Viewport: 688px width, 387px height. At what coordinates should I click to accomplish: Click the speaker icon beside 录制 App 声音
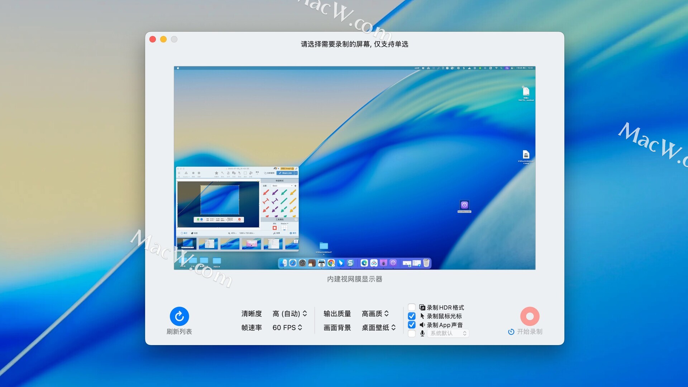pos(422,325)
